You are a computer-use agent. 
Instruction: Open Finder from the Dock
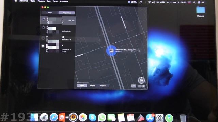coord(34,117)
